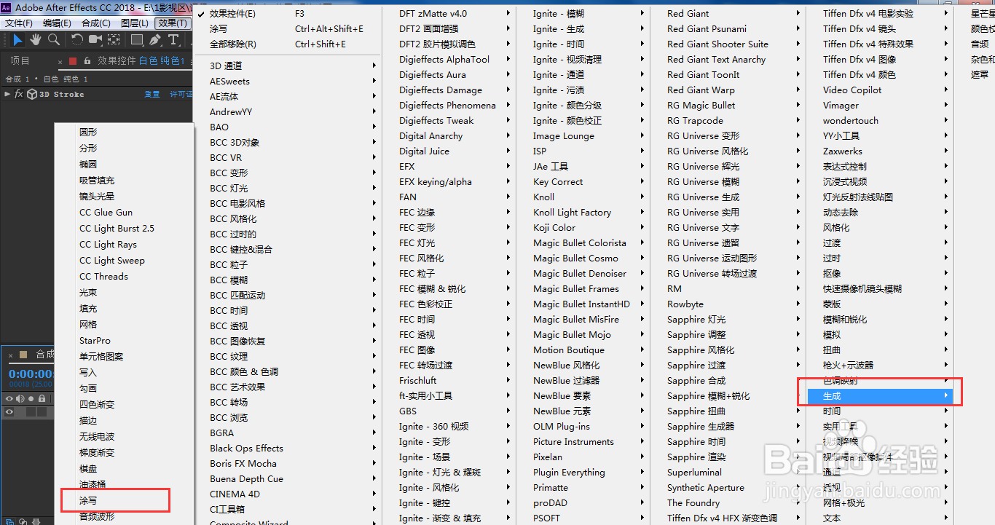Click 重置 link for 3D Stroke
Image resolution: width=995 pixels, height=525 pixels.
pyautogui.click(x=152, y=95)
